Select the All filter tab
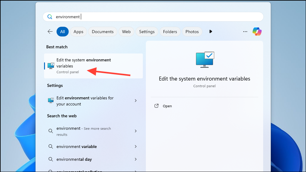The height and width of the screenshot is (172, 306). (63, 32)
